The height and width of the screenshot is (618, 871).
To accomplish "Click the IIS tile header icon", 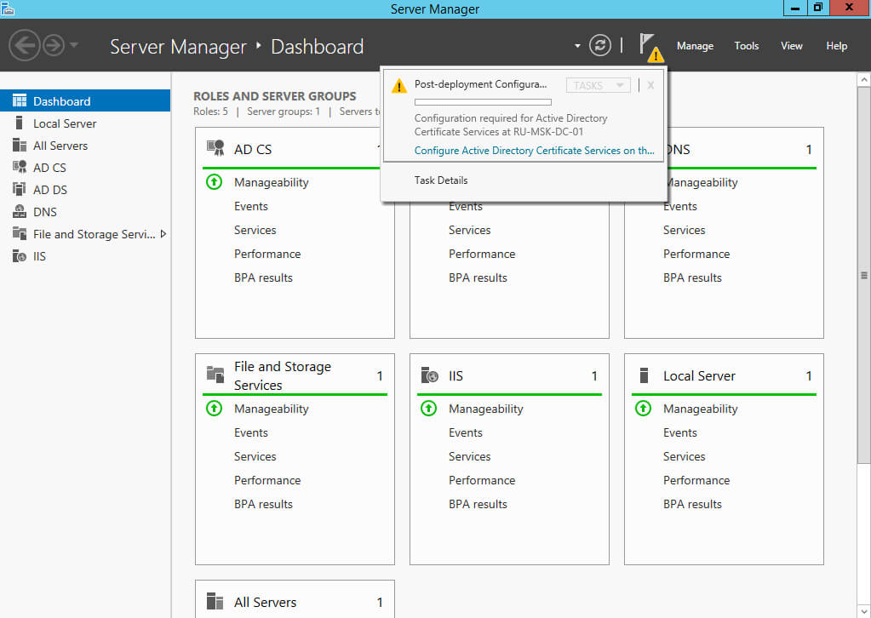I will [430, 375].
